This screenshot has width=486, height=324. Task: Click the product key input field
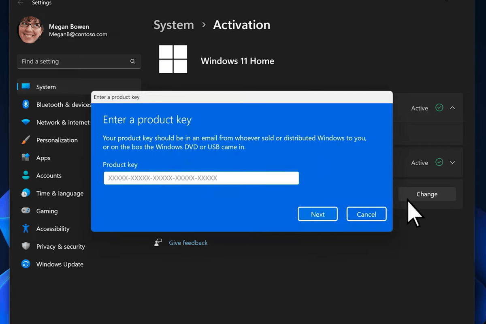[x=201, y=178]
